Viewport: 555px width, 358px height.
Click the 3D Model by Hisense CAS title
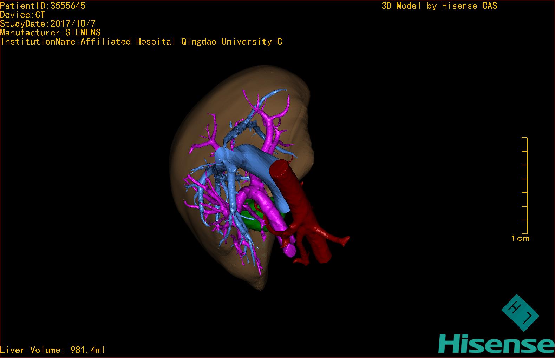pyautogui.click(x=439, y=6)
